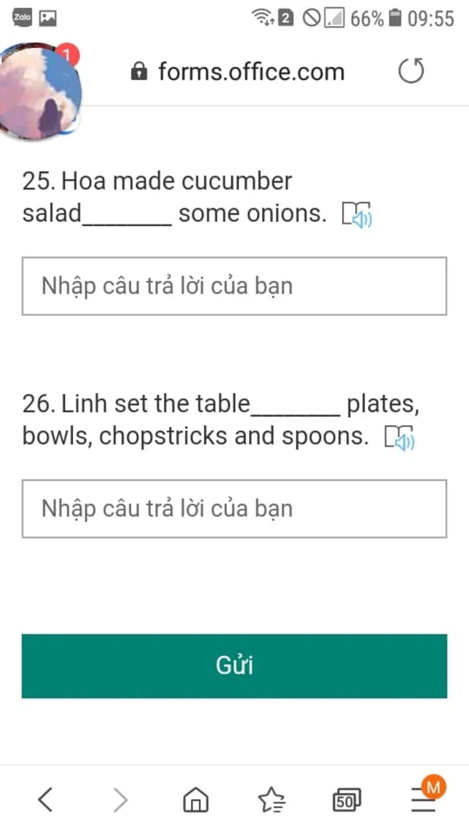Tap the immersive reader icon for question 26

399,438
